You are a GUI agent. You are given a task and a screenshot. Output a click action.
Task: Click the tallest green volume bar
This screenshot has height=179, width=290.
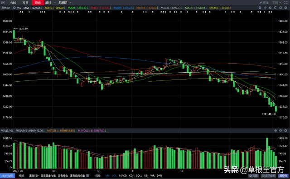pos(267,153)
